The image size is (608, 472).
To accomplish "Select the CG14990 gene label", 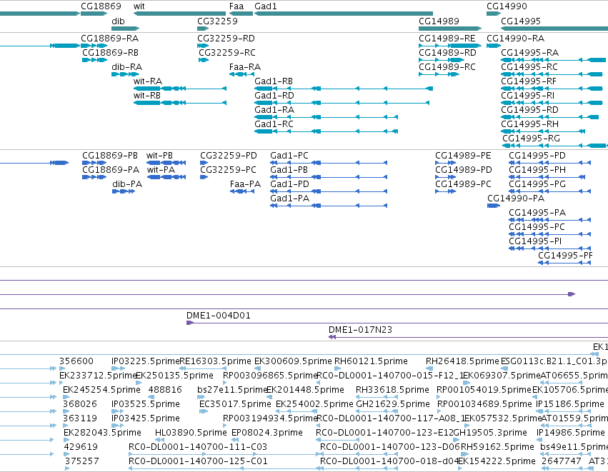I will 507,6.
